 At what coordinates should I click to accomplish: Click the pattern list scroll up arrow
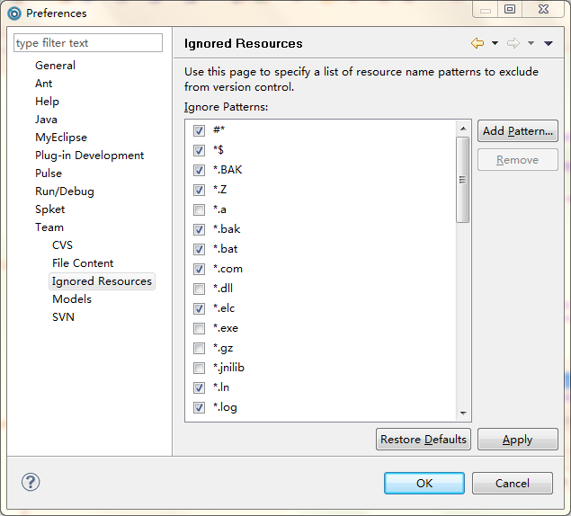click(463, 129)
